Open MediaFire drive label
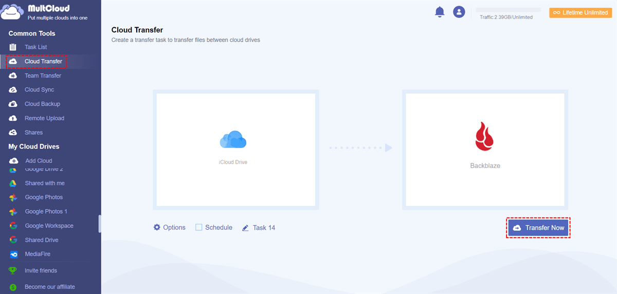The height and width of the screenshot is (294, 617). point(38,254)
